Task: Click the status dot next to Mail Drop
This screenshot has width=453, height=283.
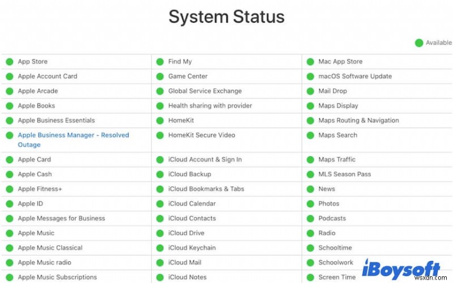Action: pyautogui.click(x=310, y=91)
